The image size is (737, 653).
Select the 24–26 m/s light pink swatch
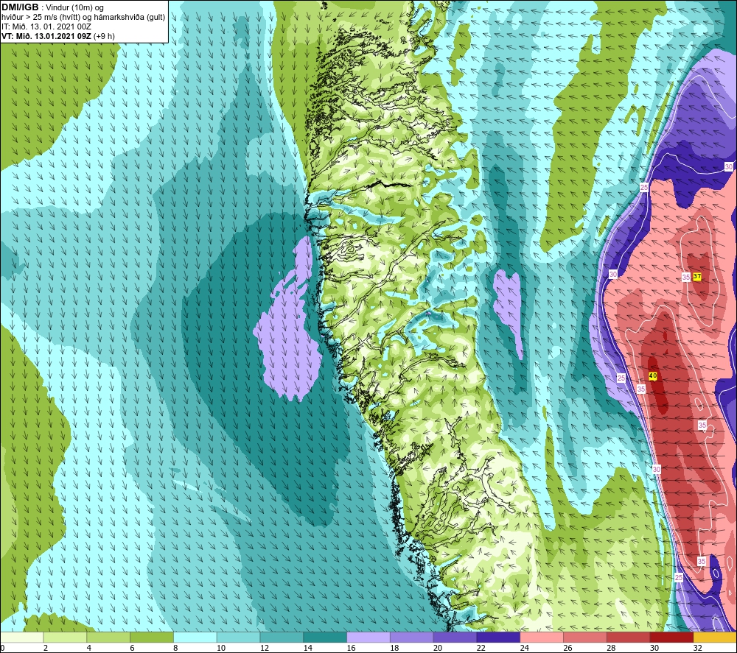pos(542,638)
